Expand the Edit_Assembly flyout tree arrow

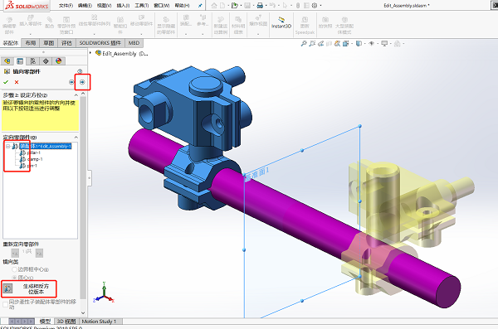(x=90, y=53)
